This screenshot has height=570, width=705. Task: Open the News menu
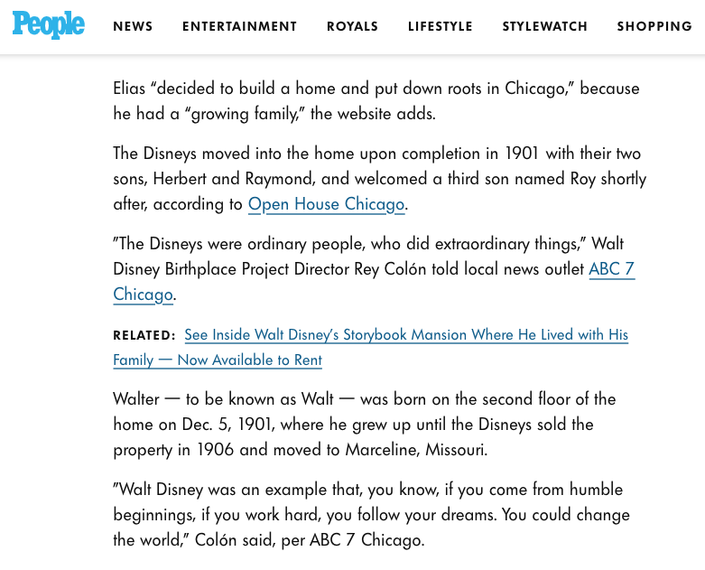click(x=133, y=26)
